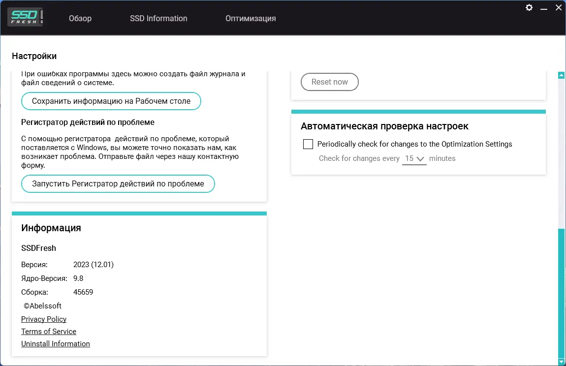Open the Privacy Policy link
The width and height of the screenshot is (566, 366).
(x=43, y=319)
